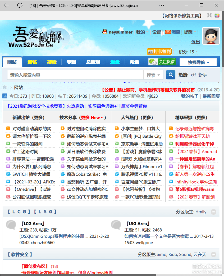Click the colored icon beside 网络诊断修复工具
This screenshot has height=276, width=224.
point(217,16)
